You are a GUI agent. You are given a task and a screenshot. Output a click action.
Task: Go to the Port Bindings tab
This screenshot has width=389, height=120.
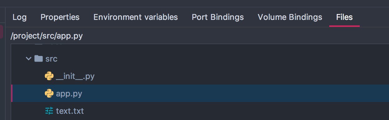pyautogui.click(x=218, y=17)
